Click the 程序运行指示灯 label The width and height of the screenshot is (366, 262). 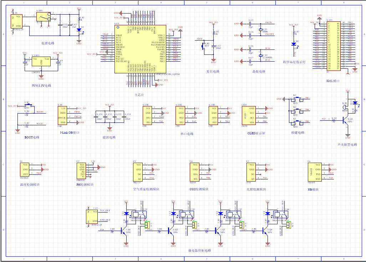[294, 62]
